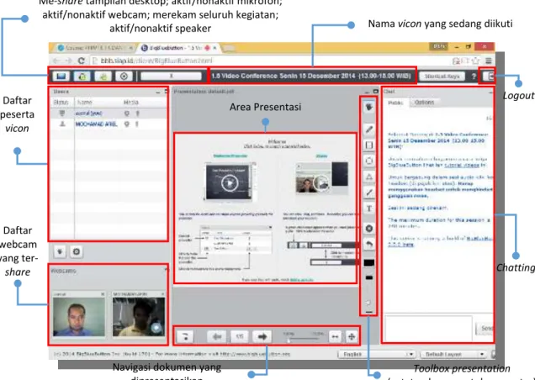Select the pan hand tool

point(368,108)
